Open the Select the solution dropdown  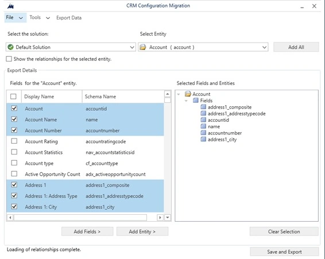71,47
